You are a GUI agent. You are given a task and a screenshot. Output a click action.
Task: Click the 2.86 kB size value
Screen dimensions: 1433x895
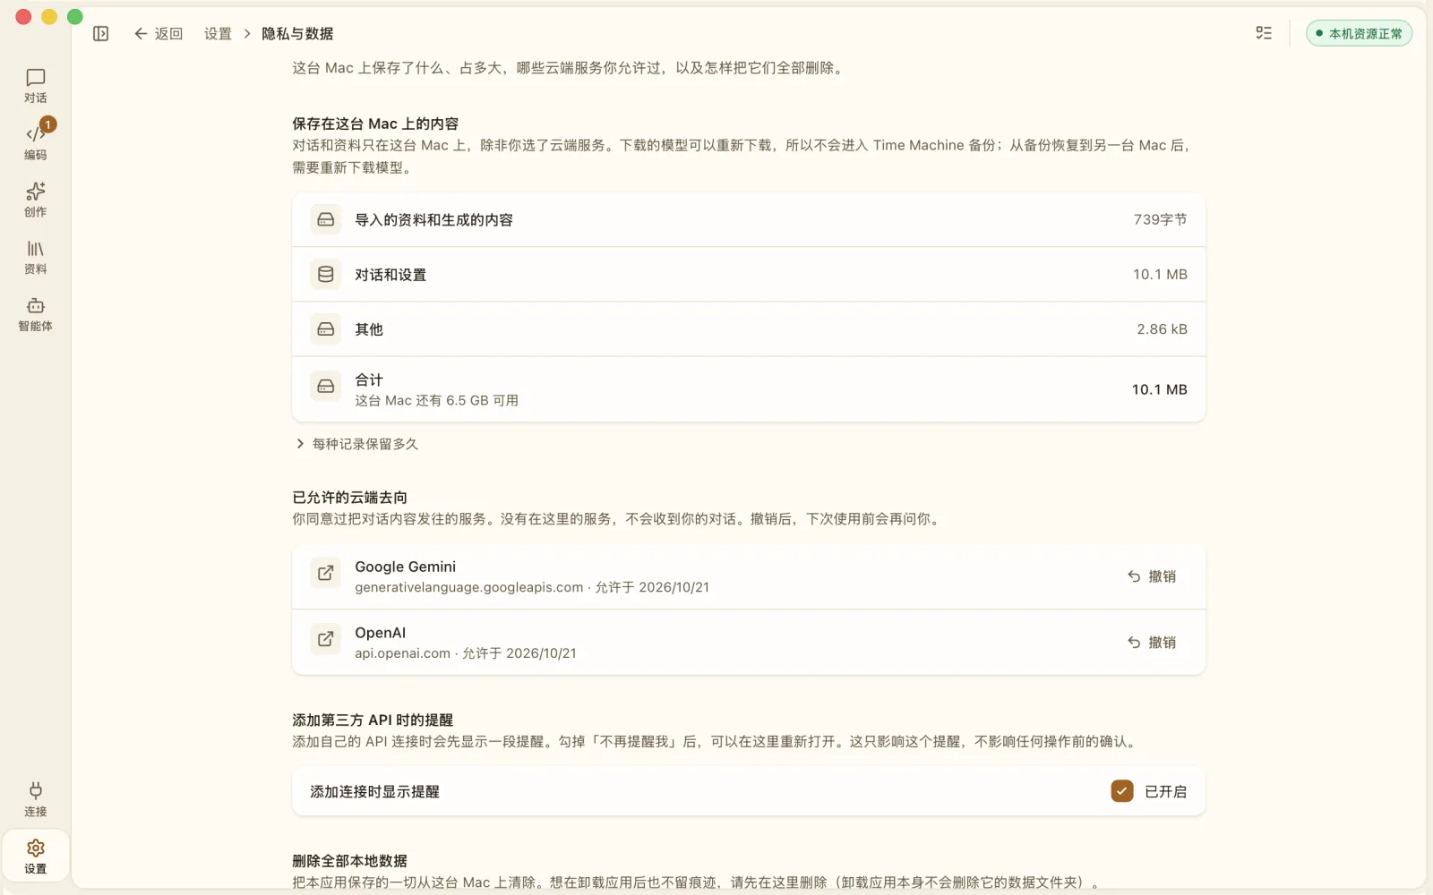pos(1162,329)
